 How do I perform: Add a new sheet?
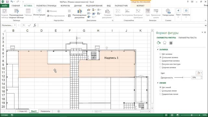point(58,111)
